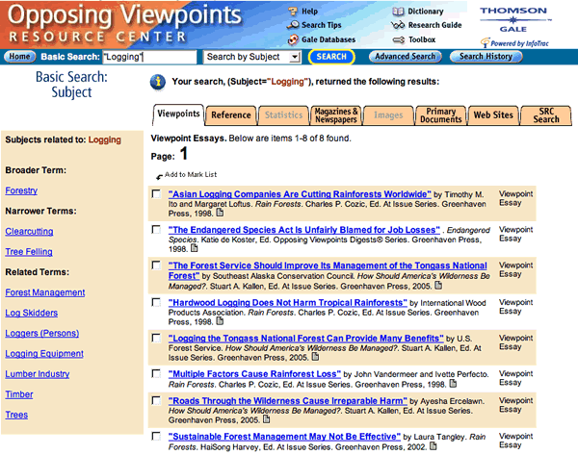The image size is (578, 455).
Task: Click document icon after Endangered Species Act entry
Action: click(195, 248)
